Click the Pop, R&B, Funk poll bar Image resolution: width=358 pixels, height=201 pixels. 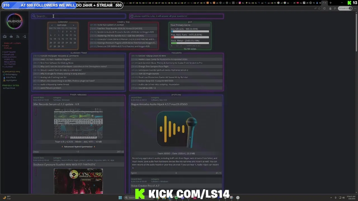click(190, 37)
